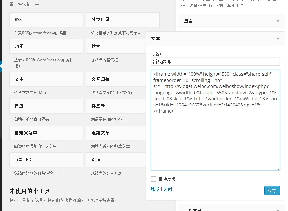Click the 关闭 link in the 文本 widget
Image resolution: width=288 pixels, height=211 pixels.
(x=167, y=189)
